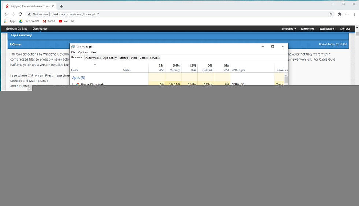Switch to Users tab
This screenshot has height=206, width=359.
click(134, 58)
